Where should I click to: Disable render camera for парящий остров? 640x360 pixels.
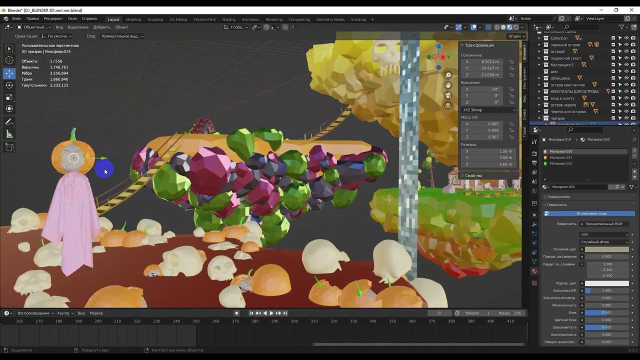(633, 44)
